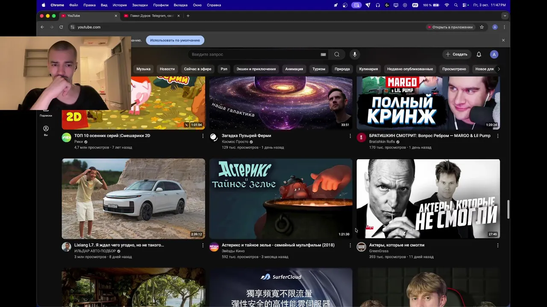Open Lixiang L7 video title link
Viewport: 547px width, 307px height.
119,245
